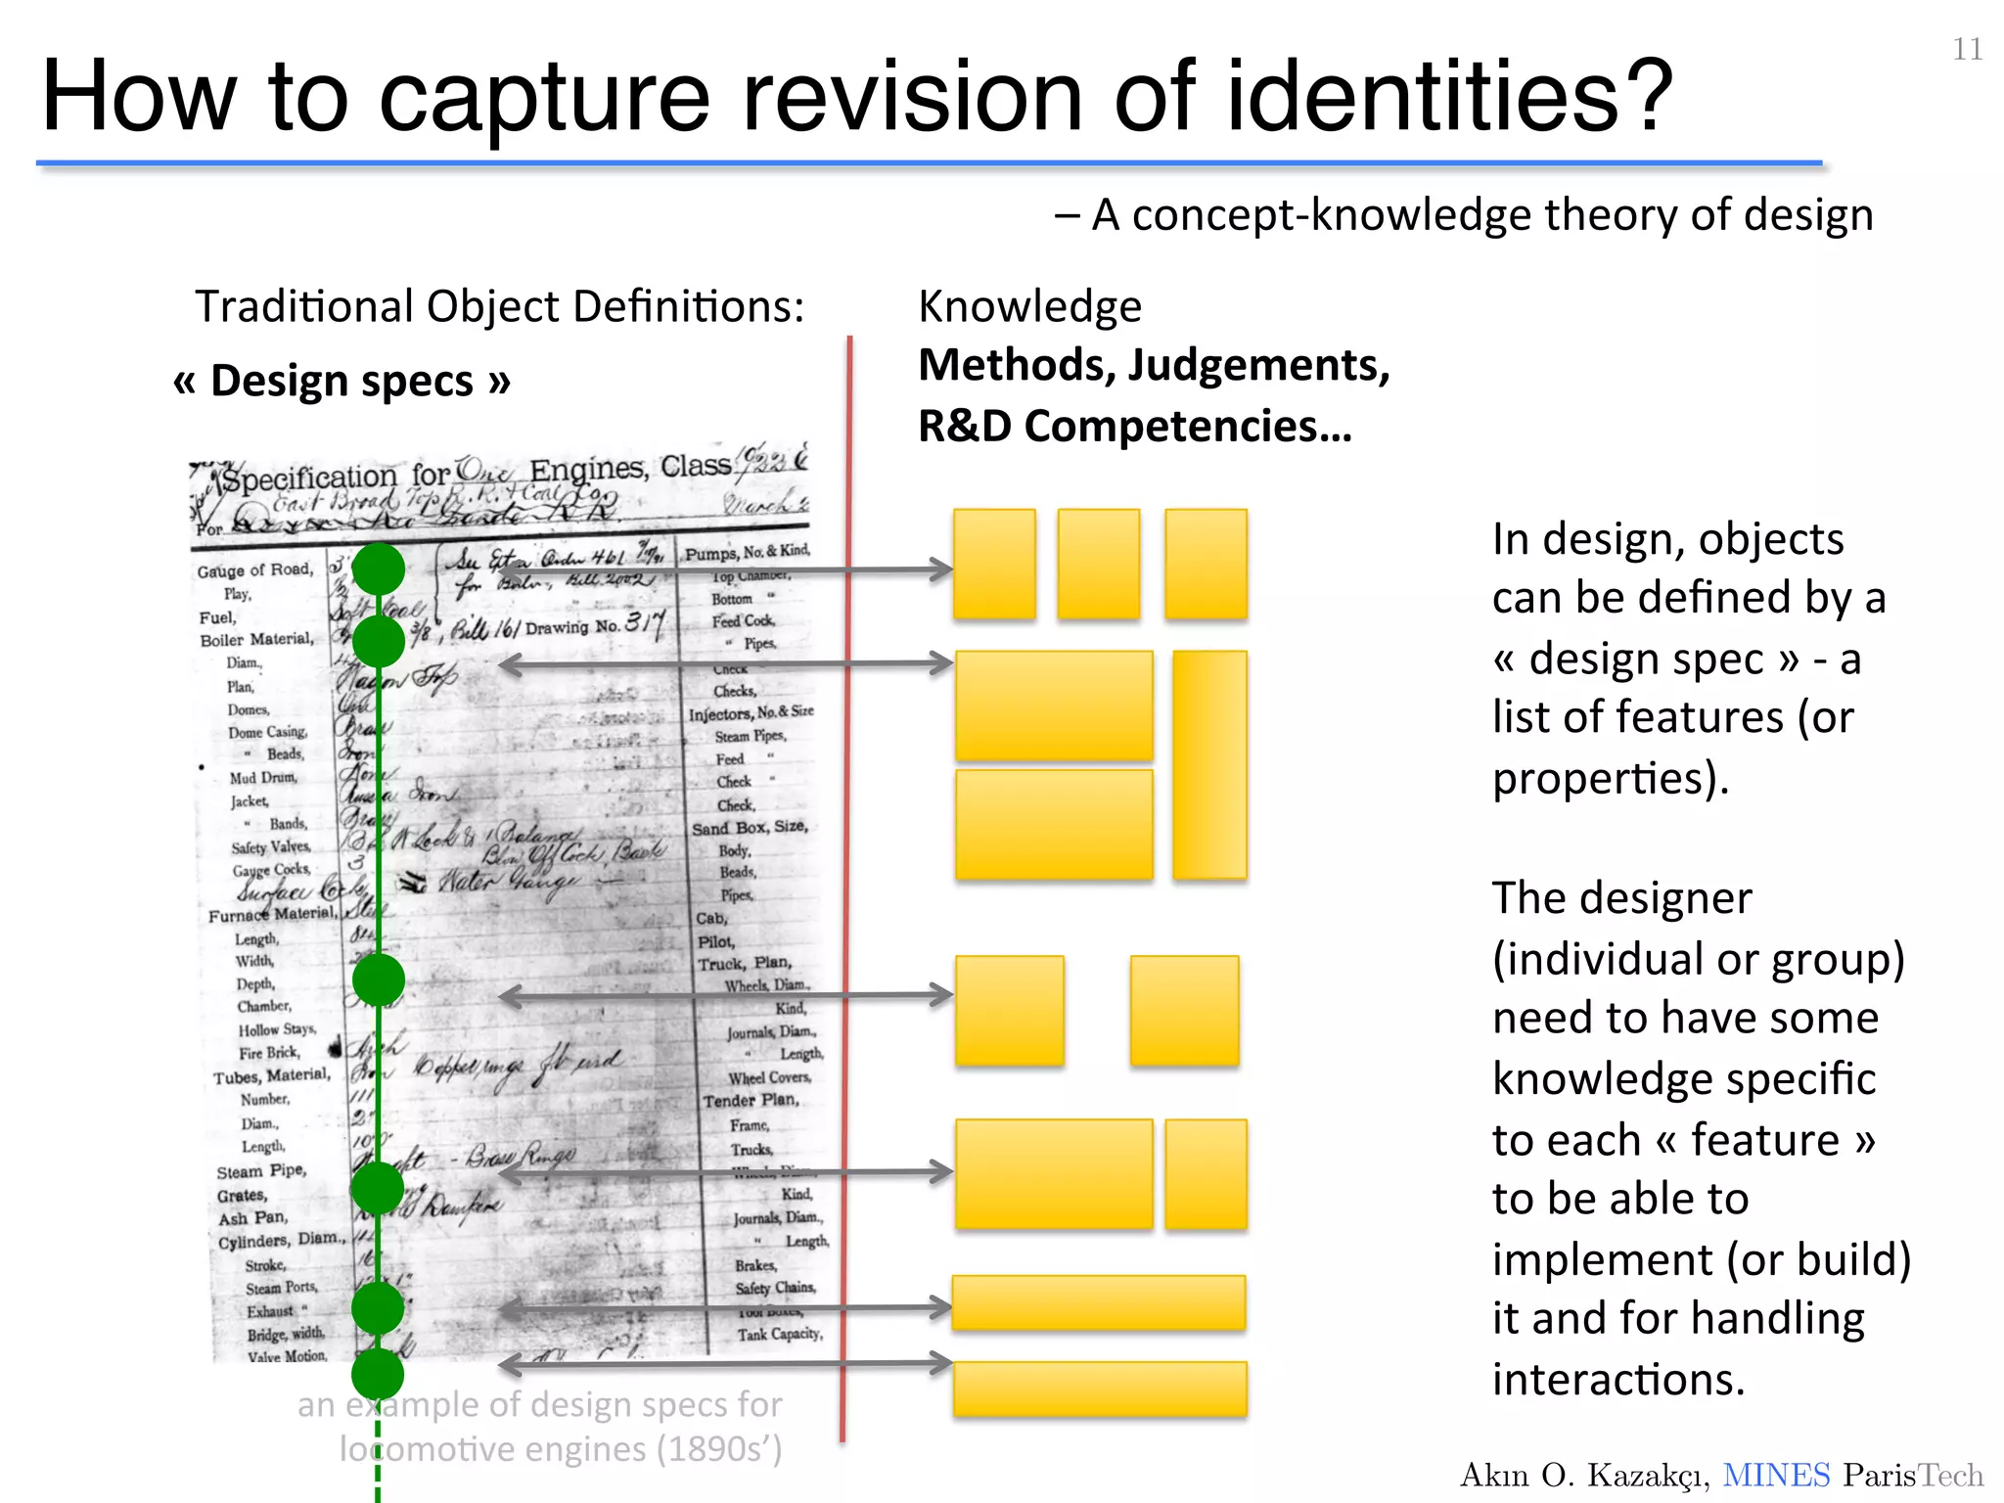Click the "Injectors, No. & Size" entry
Viewport: 2004px width, 1503px height.
(x=751, y=713)
